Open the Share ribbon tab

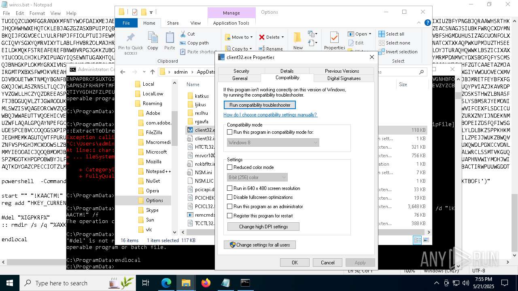click(173, 23)
